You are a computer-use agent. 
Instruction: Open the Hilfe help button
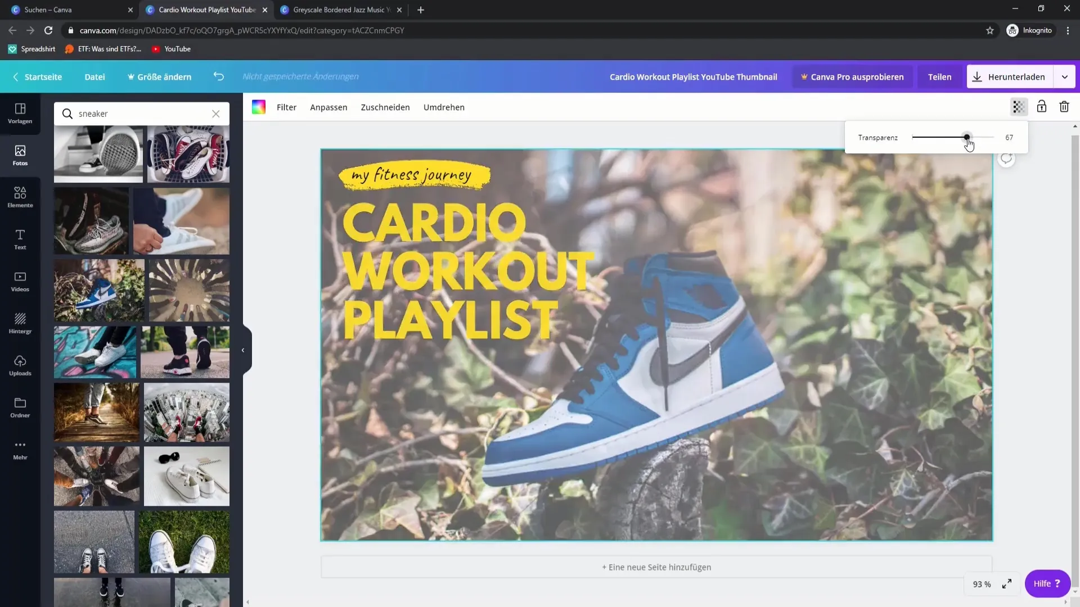point(1047,583)
